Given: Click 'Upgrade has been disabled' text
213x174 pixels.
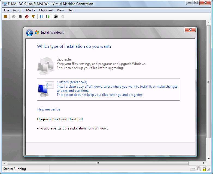Looking at the screenshot, I should point(60,119).
